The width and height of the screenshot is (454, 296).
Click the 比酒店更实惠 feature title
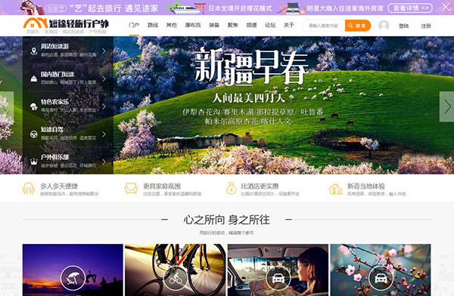tap(260, 187)
